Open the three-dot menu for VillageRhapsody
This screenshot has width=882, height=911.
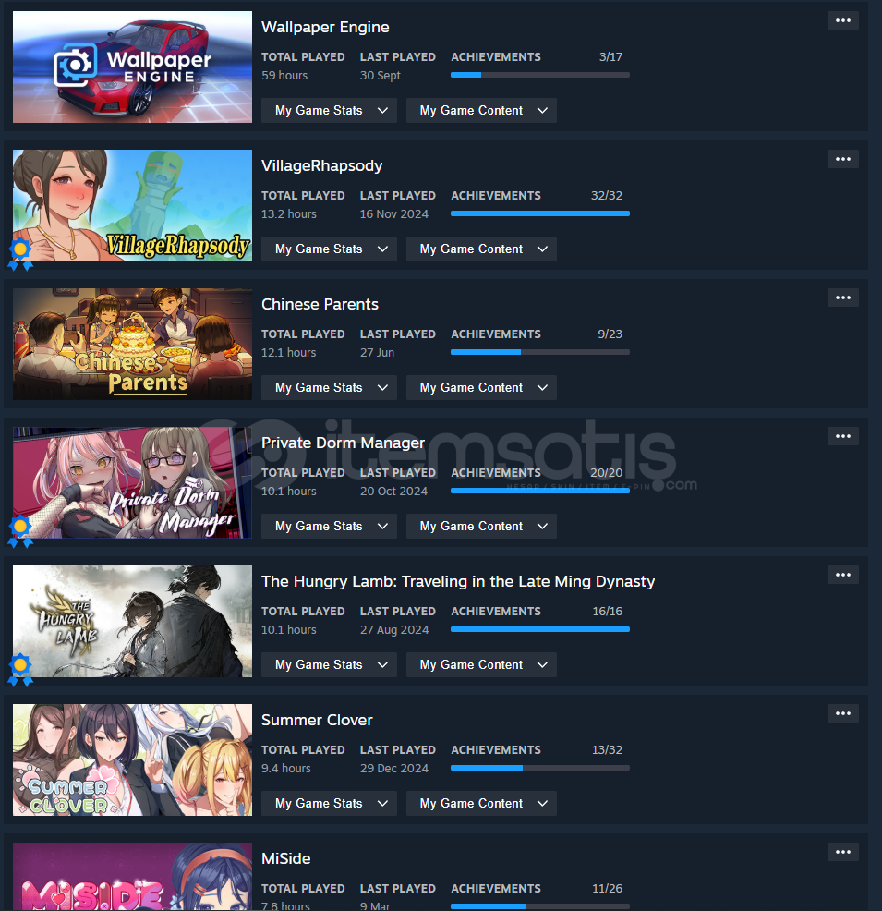coord(842,159)
